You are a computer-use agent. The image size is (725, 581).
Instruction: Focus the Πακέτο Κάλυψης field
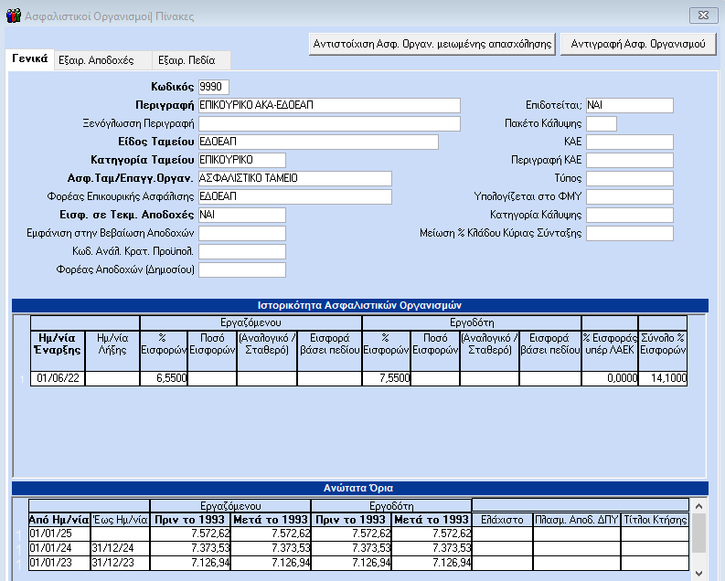(602, 123)
